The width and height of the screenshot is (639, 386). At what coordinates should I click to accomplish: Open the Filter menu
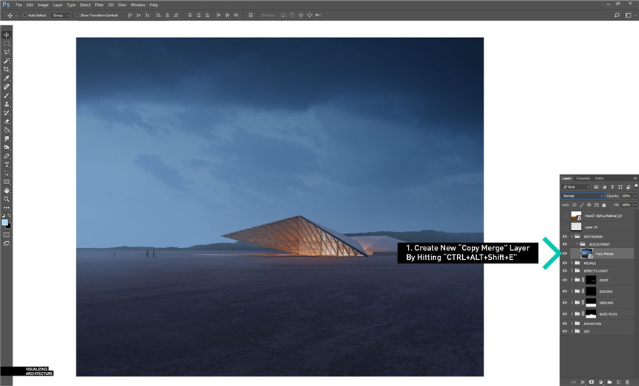(99, 4)
